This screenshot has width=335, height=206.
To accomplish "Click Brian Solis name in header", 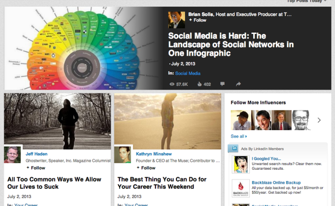I will (x=201, y=15).
